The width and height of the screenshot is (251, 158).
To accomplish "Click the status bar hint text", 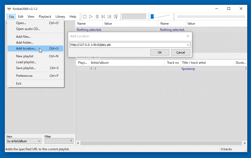I will 38,149.
